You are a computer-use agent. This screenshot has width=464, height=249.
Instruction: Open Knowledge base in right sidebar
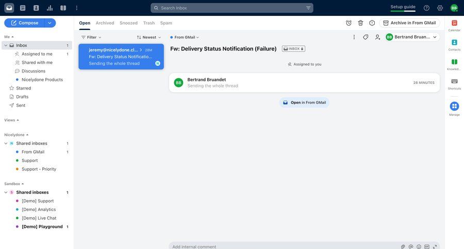point(454,64)
